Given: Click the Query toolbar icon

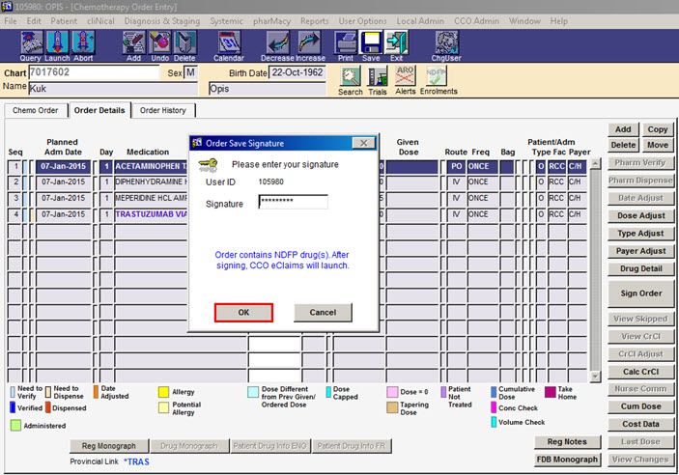Looking at the screenshot, I should (x=31, y=42).
